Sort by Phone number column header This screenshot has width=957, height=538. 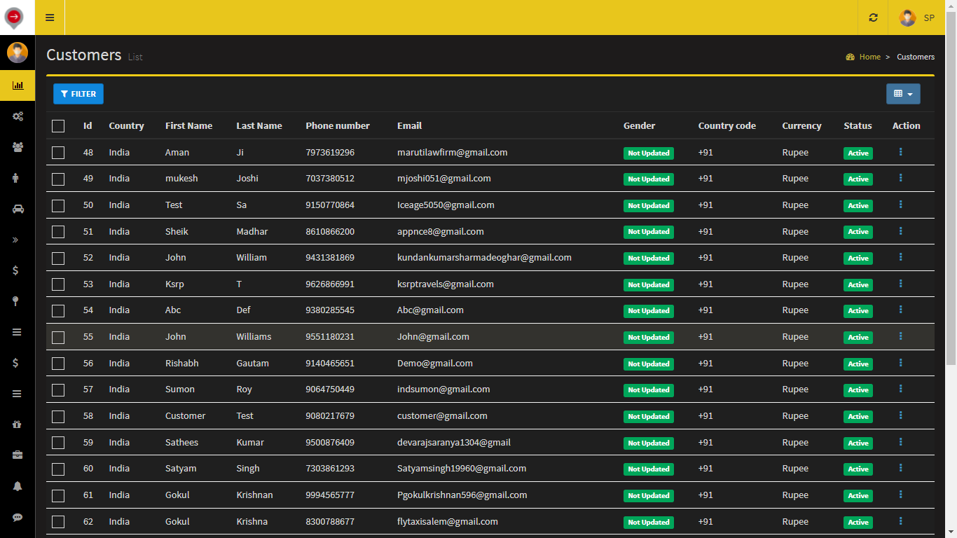tap(338, 125)
